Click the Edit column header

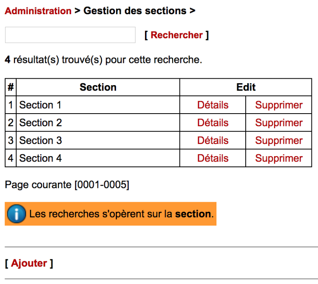coord(246,87)
